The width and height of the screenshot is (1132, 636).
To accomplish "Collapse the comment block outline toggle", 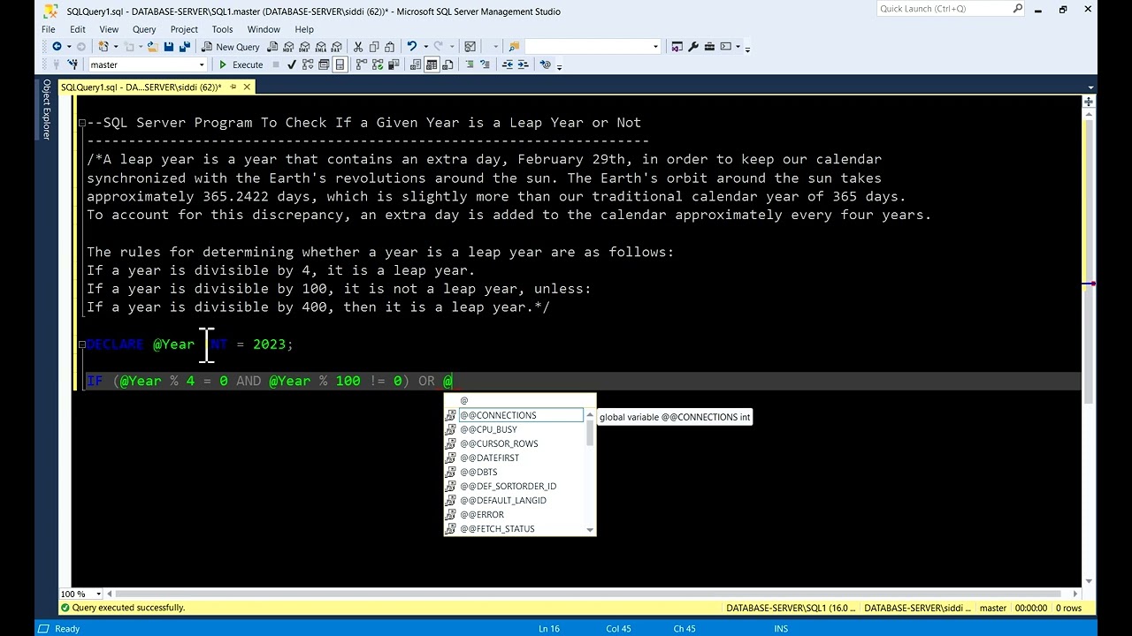I will pyautogui.click(x=81, y=123).
